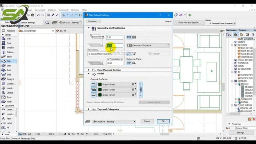This screenshot has height=144, width=256.
Task: Click the -0.60 project zero elevation field
Action: pos(115,63)
